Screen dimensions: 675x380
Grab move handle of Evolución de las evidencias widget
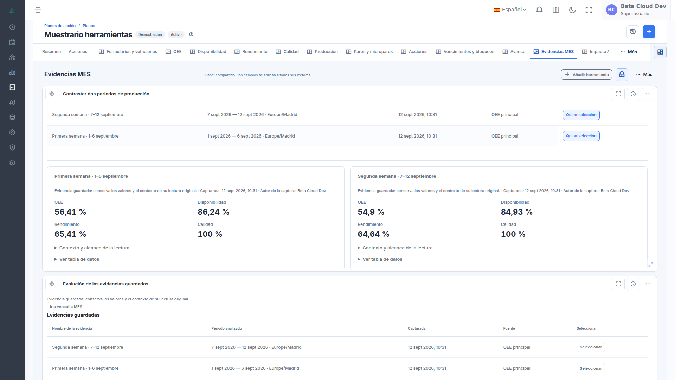[52, 284]
